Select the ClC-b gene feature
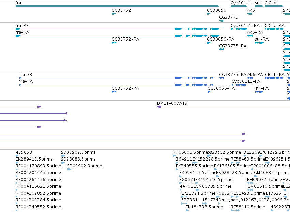 pyautogui.click(x=274, y=6)
